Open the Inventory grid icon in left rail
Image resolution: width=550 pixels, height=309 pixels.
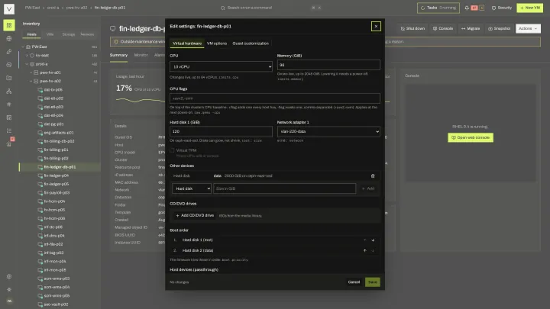[9, 25]
